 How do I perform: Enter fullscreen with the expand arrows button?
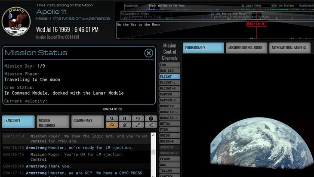(138, 125)
